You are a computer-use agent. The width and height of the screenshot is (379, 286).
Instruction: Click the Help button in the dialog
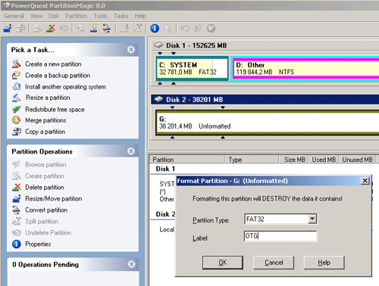(x=324, y=263)
